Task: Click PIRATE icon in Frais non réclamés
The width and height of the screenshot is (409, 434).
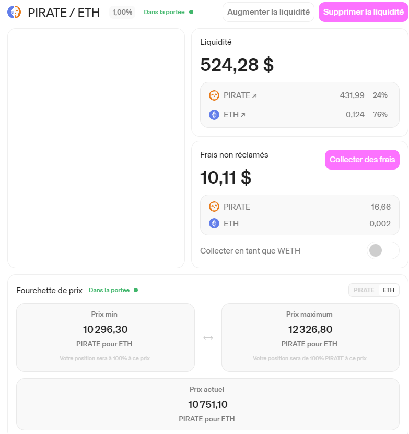Action: (x=214, y=207)
